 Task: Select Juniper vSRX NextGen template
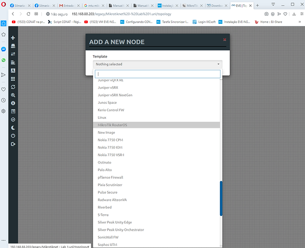tap(157, 95)
